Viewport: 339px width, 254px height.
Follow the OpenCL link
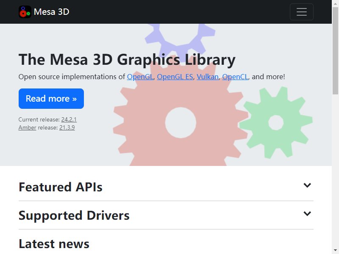[x=235, y=77]
